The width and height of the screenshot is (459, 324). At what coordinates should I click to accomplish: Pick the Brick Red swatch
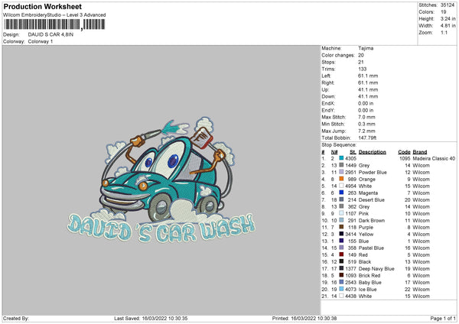[x=341, y=275]
